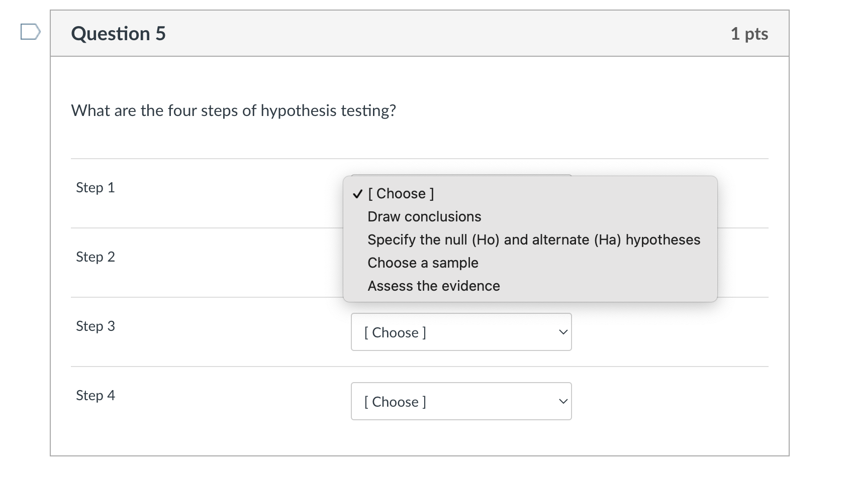This screenshot has height=479, width=851.
Task: Pick 'Choose a sample' from the dropdown options
Action: tap(422, 262)
